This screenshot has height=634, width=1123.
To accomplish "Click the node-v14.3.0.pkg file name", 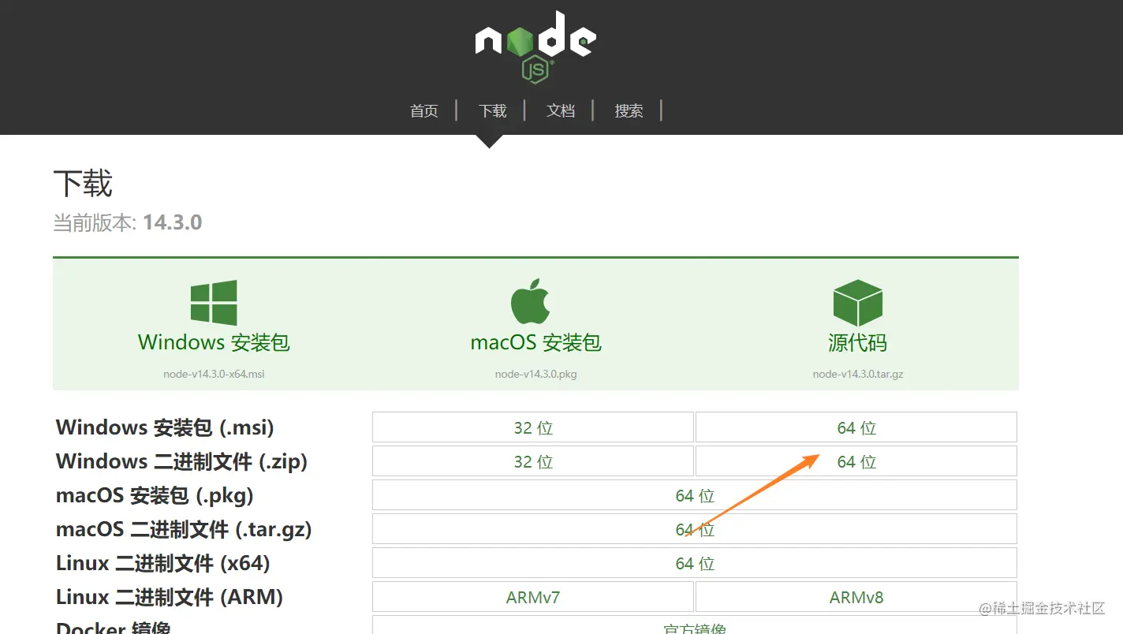I will click(535, 374).
